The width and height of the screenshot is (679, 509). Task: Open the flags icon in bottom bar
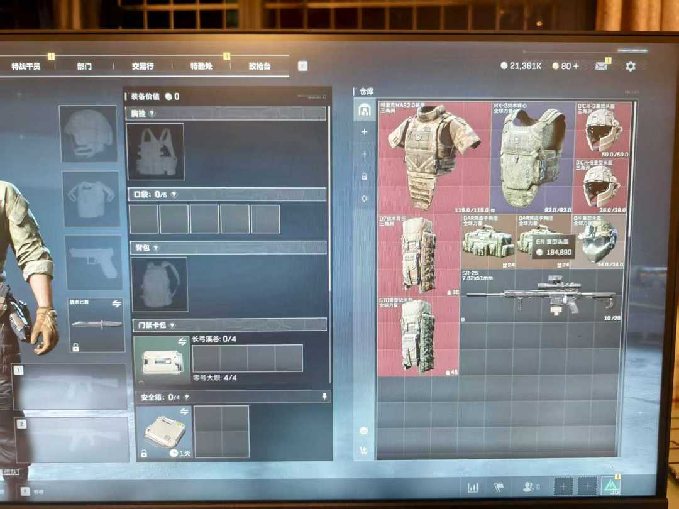click(x=499, y=488)
